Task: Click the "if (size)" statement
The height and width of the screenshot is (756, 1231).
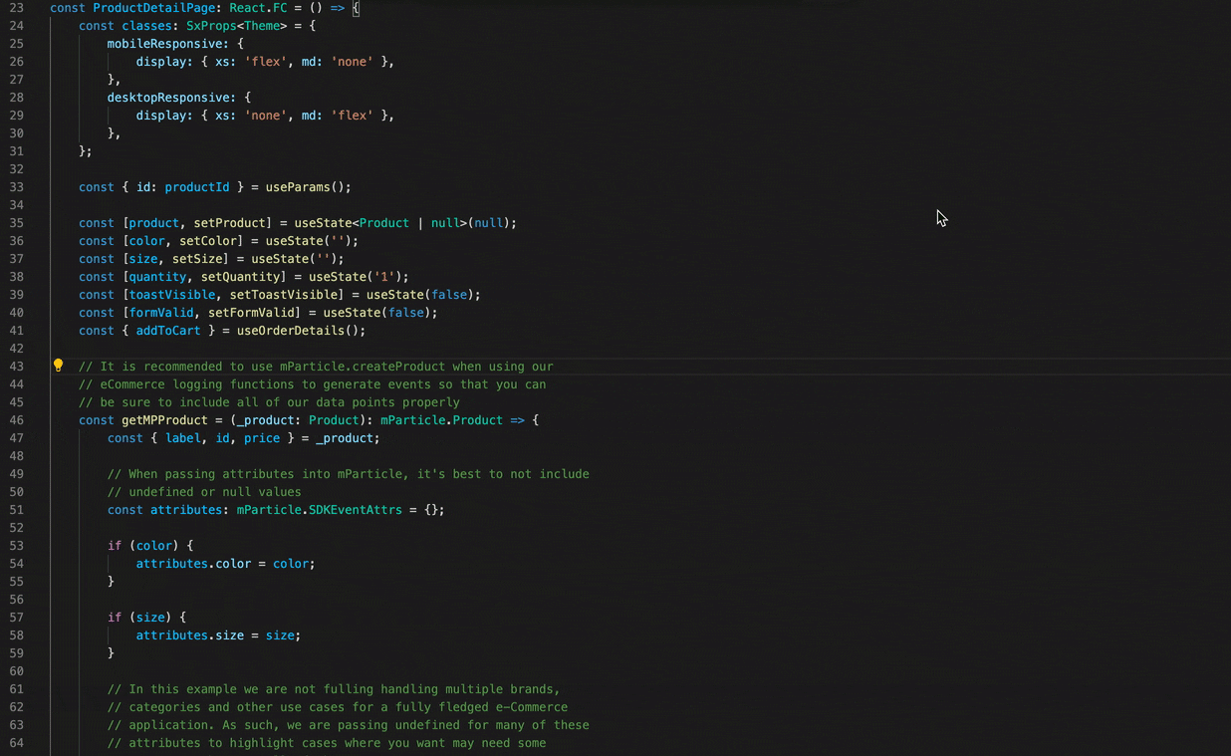Action: coord(147,618)
